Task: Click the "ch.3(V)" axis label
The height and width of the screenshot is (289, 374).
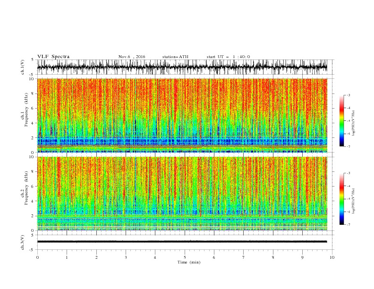Action: click(x=23, y=243)
